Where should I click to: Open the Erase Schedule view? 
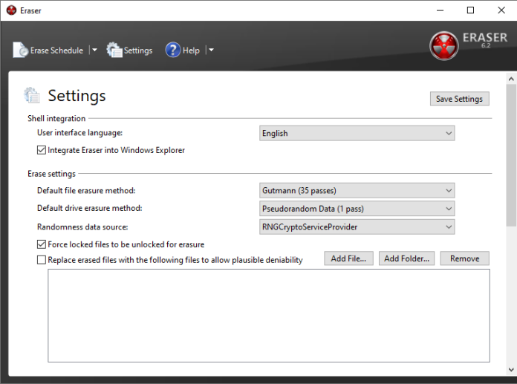point(48,50)
